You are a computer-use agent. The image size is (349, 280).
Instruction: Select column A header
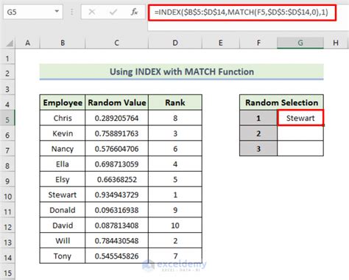[28, 43]
